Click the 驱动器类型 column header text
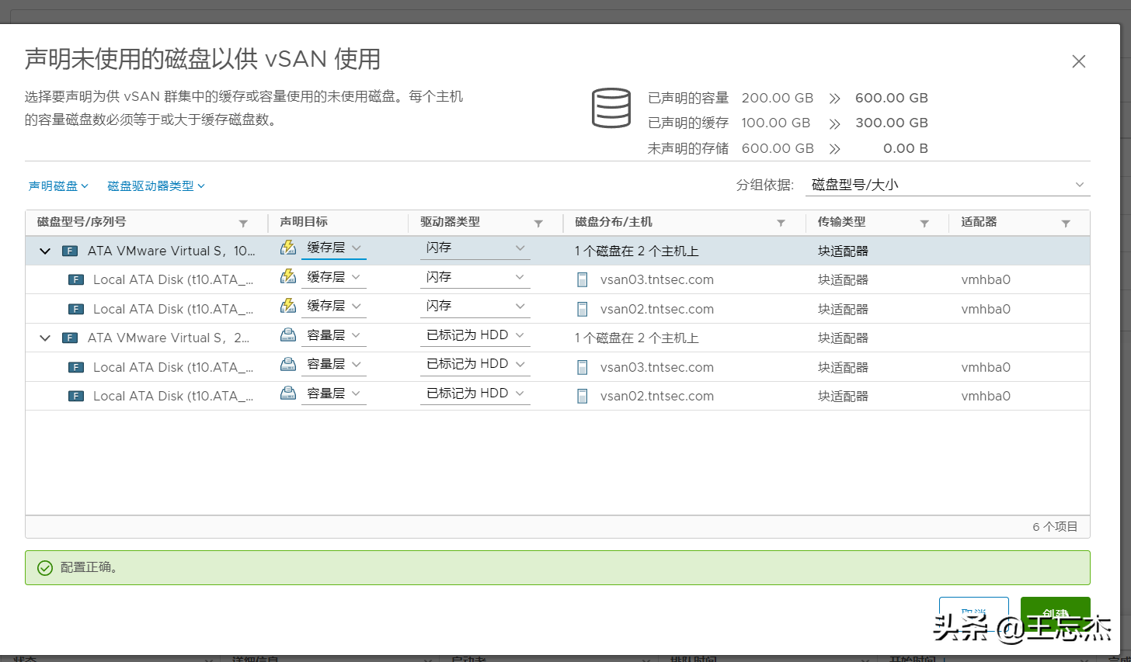 tap(450, 222)
